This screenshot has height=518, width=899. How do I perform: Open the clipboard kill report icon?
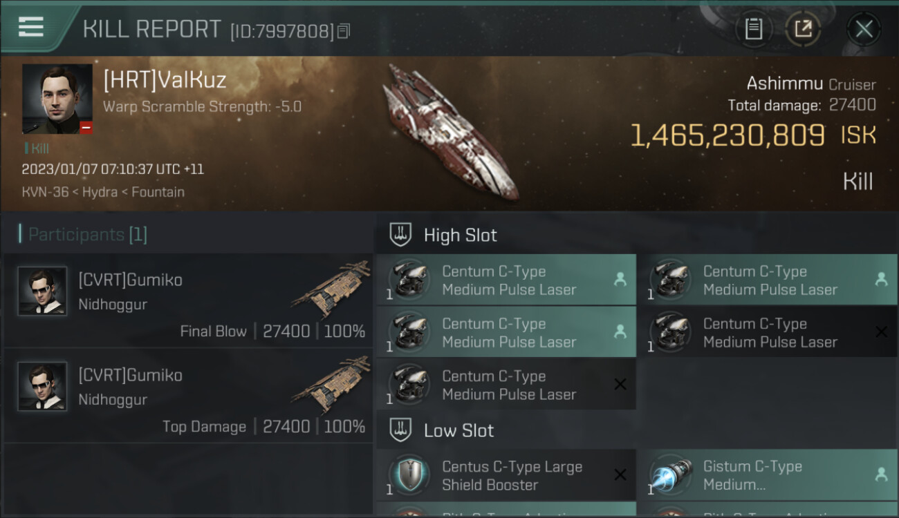pos(753,29)
